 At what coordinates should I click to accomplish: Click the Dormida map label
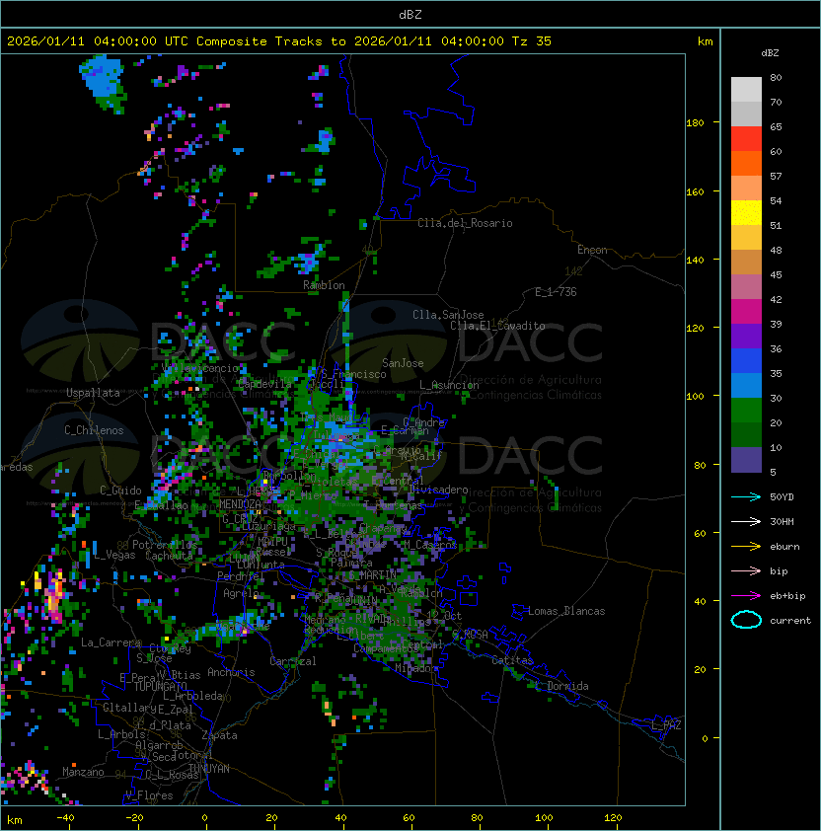[x=567, y=686]
